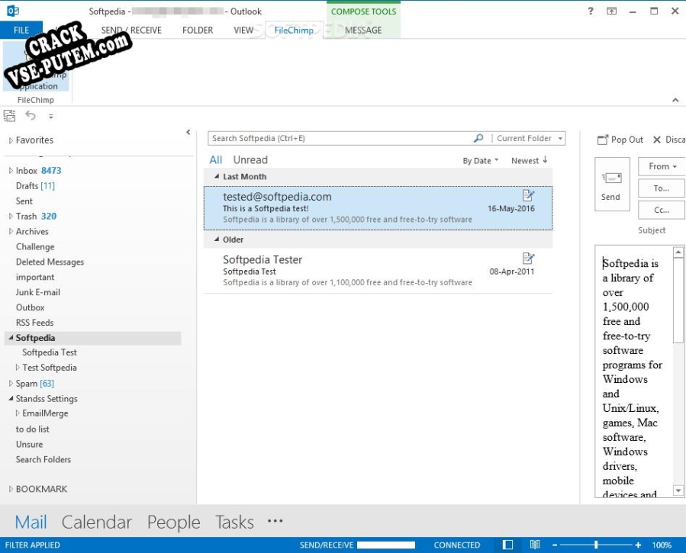Click the zoom slider handle in status bar

click(x=596, y=545)
